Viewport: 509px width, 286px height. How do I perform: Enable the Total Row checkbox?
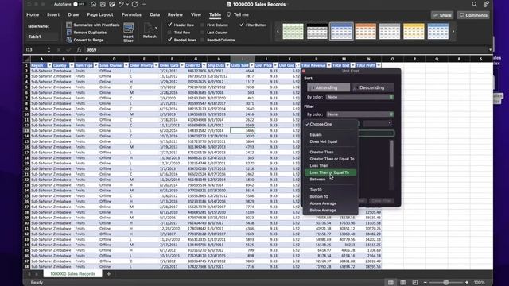[169, 33]
